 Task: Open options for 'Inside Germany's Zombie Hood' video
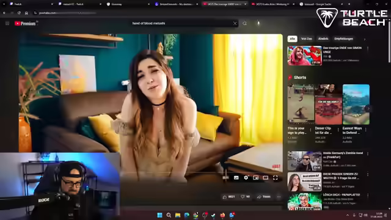pos(368,154)
